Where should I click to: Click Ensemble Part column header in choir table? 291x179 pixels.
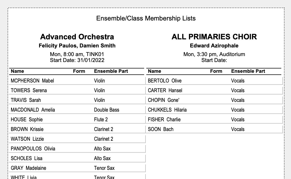pos(248,71)
